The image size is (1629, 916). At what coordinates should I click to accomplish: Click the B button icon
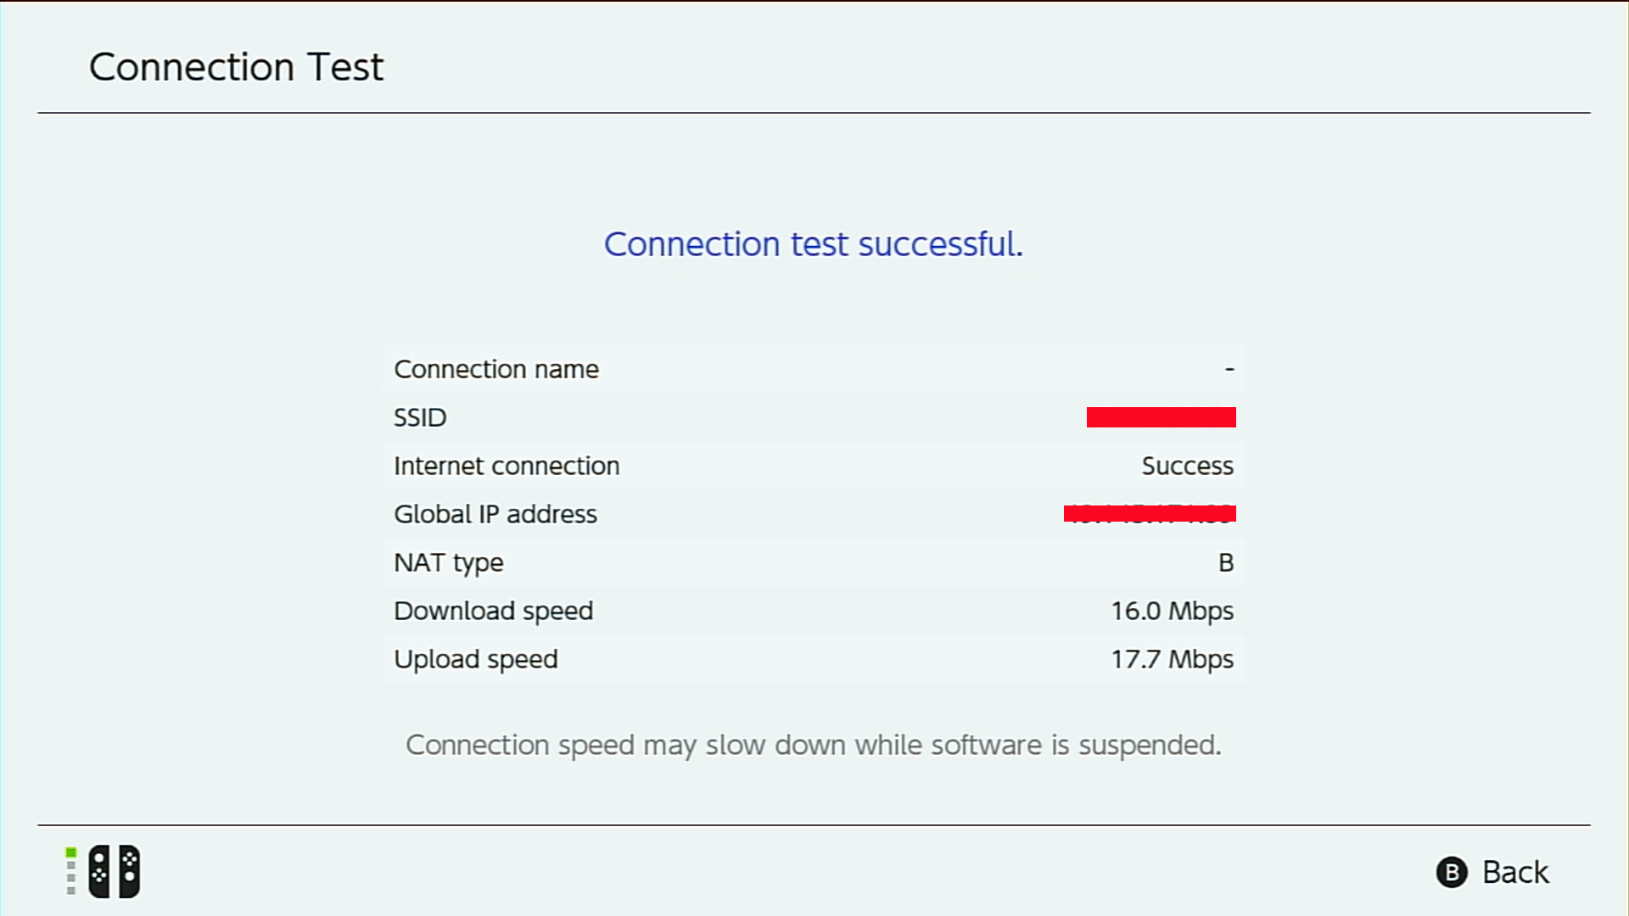1452,872
